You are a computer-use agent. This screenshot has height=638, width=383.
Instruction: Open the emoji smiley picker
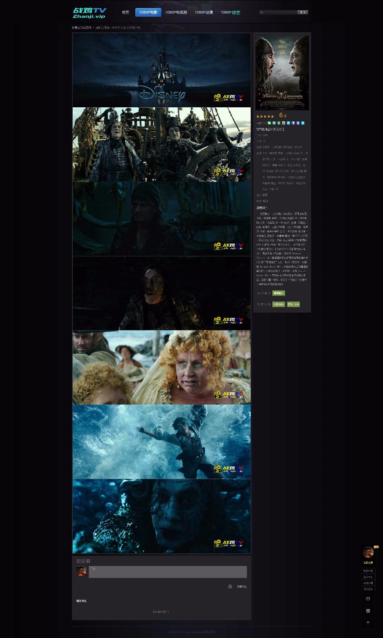230,586
